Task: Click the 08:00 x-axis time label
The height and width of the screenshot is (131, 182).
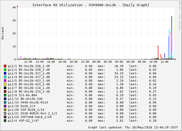Action: (x=142, y=62)
